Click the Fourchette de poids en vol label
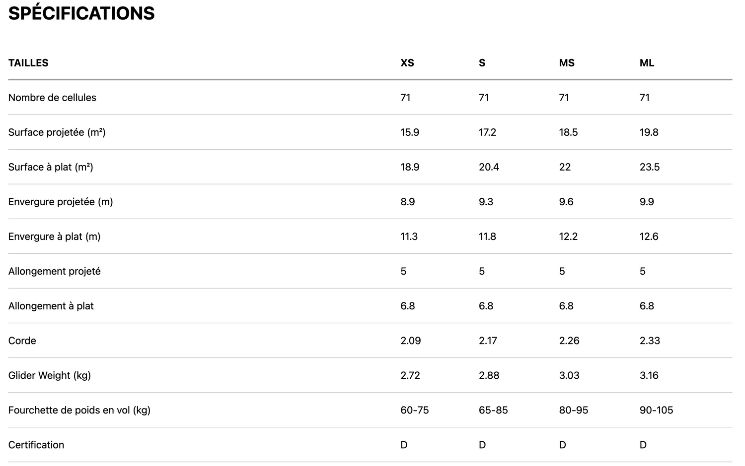Image resolution: width=745 pixels, height=466 pixels. click(79, 410)
